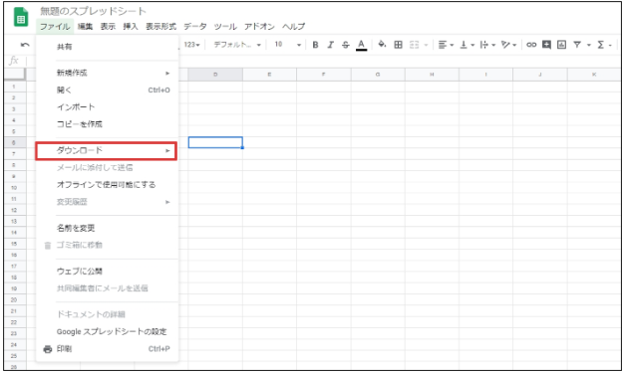Image resolution: width=625 pixels, height=373 pixels.
Task: Click the undo arrow icon
Action: (x=25, y=45)
